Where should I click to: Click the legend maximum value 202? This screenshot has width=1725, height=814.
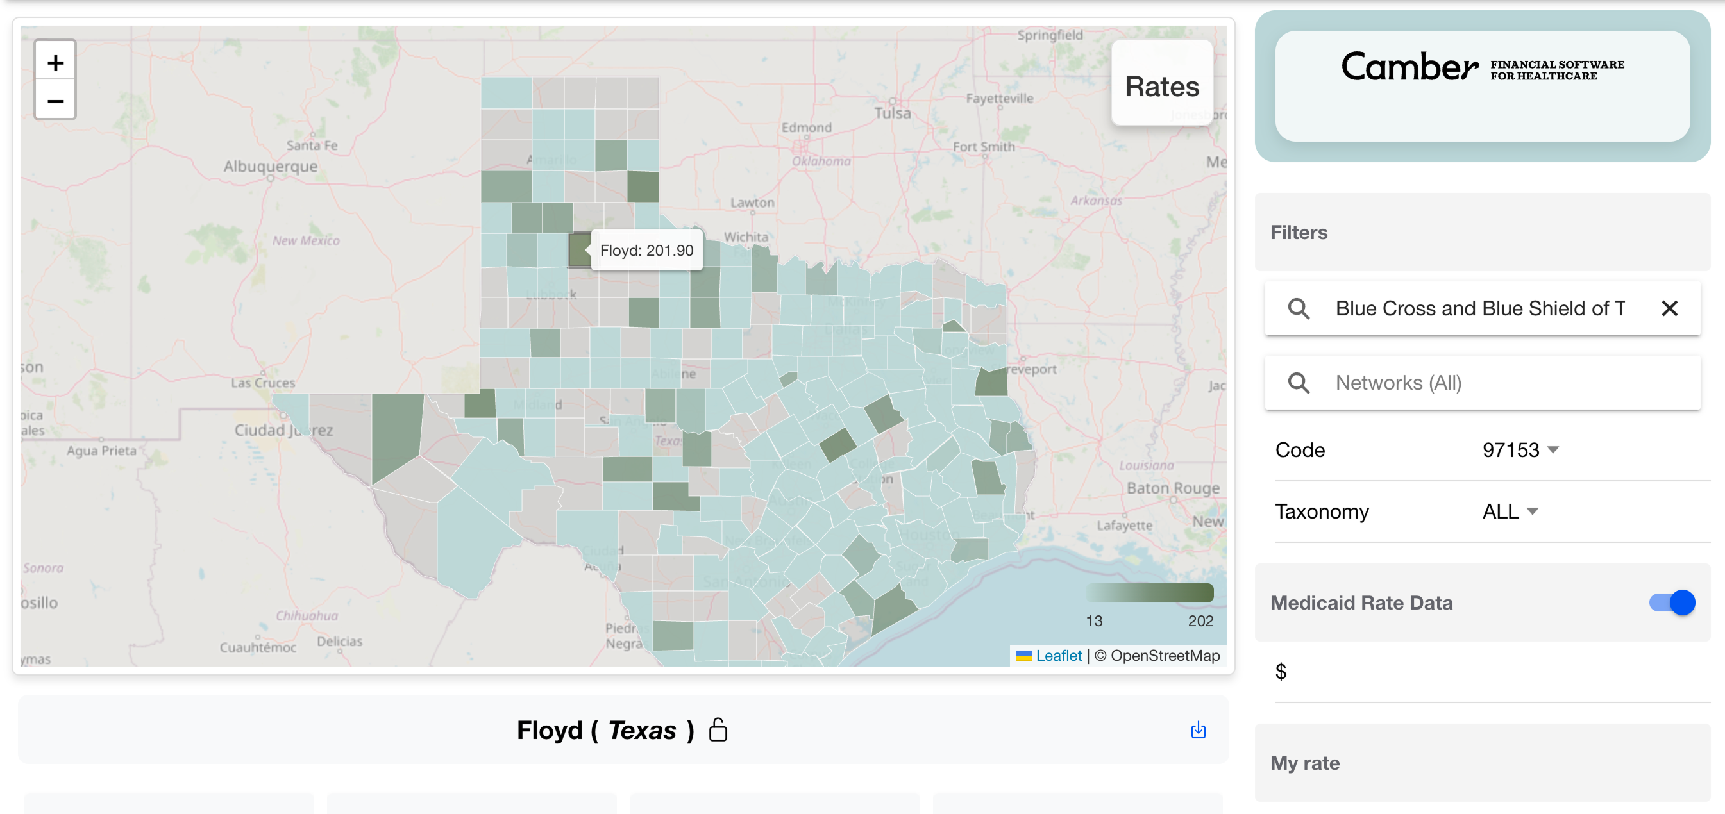1200,620
